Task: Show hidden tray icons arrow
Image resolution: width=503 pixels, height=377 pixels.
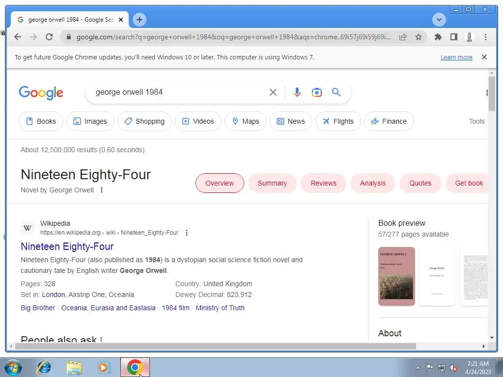Action: pyautogui.click(x=418, y=368)
